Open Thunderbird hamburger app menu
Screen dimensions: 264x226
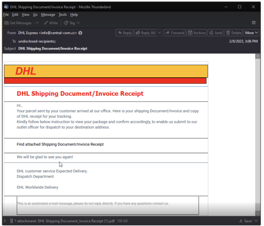point(254,23)
